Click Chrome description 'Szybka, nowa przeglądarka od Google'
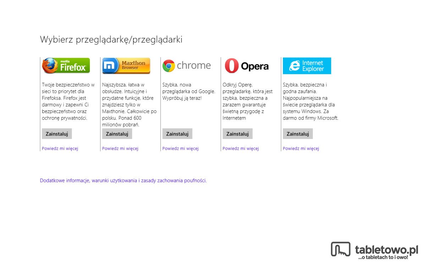This screenshot has height=266, width=426. (189, 92)
